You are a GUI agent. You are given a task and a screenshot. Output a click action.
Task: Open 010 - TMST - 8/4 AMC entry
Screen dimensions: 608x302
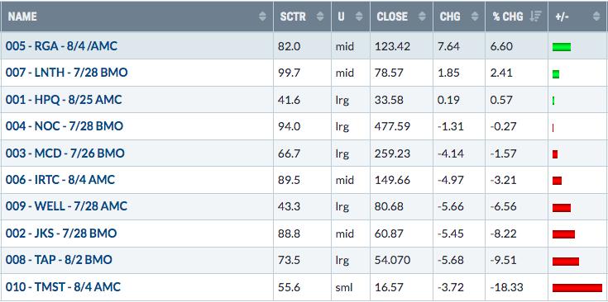pyautogui.click(x=63, y=287)
